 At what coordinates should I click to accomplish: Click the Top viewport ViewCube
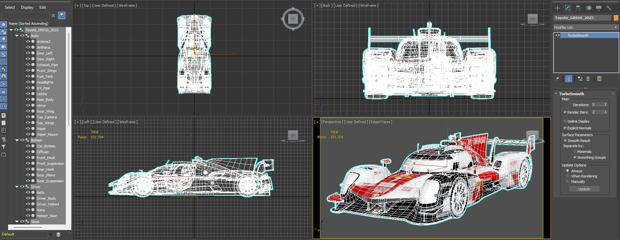(x=293, y=19)
